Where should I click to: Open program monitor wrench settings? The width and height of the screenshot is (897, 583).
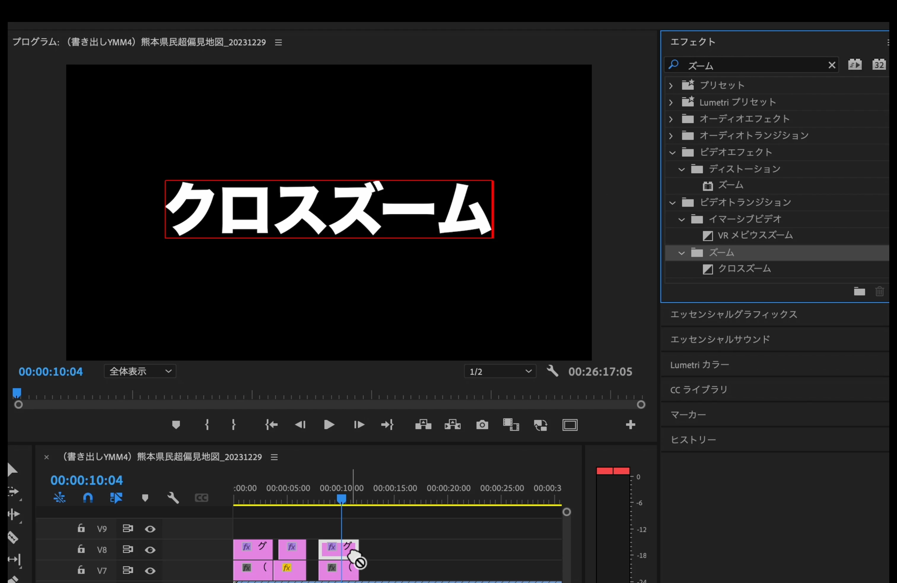[552, 371]
